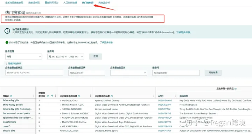This screenshot has width=252, height=134.
Task: Click category cell 'Outdoors, Home, Sports'
Action: (106, 131)
